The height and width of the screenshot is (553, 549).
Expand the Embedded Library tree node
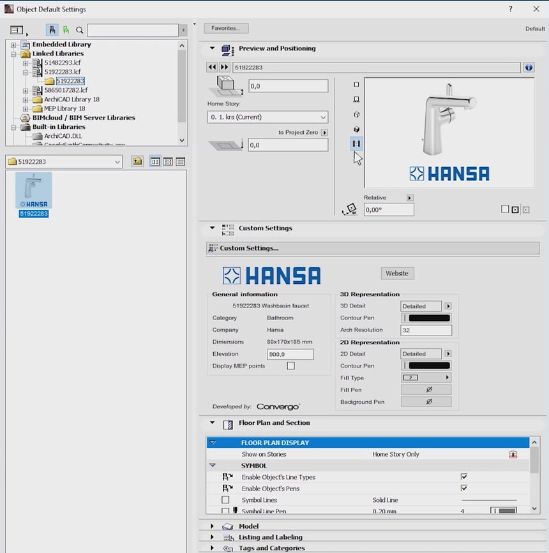point(13,45)
